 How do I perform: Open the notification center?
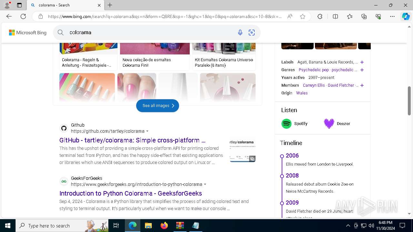402,226
